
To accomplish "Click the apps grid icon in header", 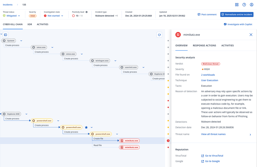I will [x=237, y=5].
